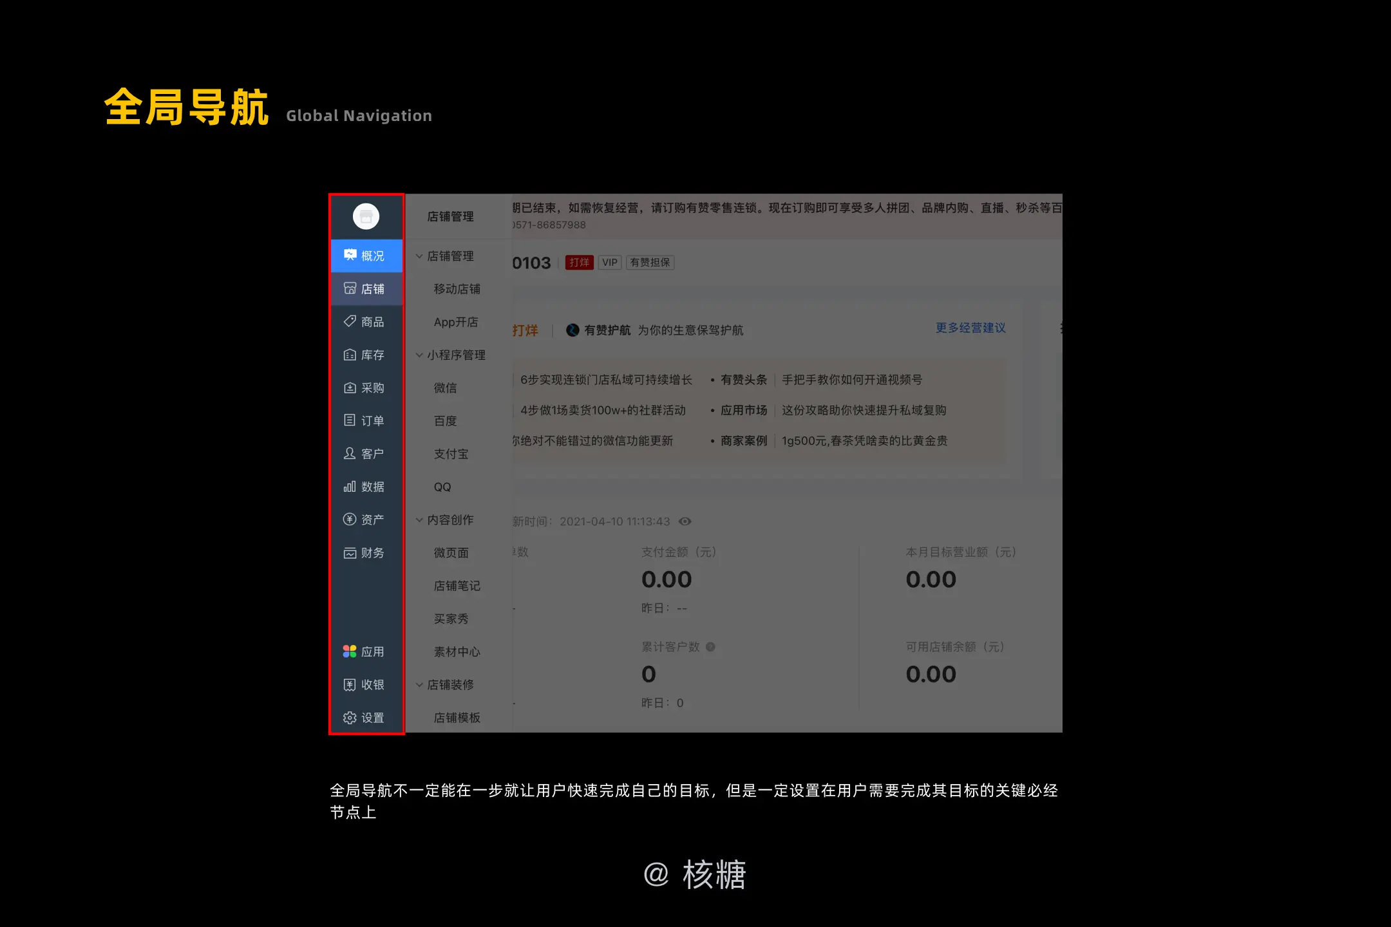Open 微页面 under 内容创作

(451, 553)
